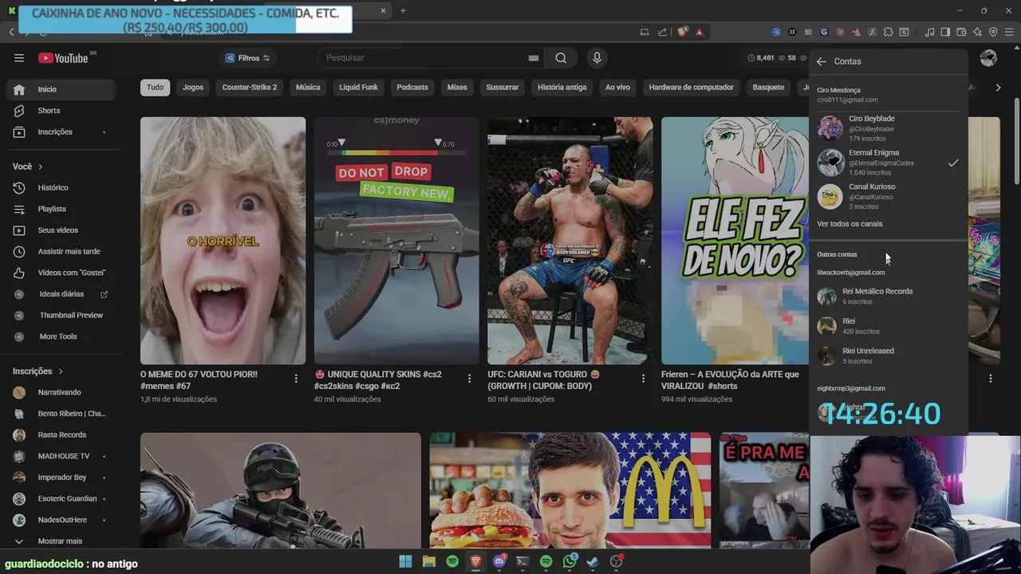Open three-dot menu for UNIQUE QUALITY SKINS video
The image size is (1021, 574).
click(x=469, y=379)
